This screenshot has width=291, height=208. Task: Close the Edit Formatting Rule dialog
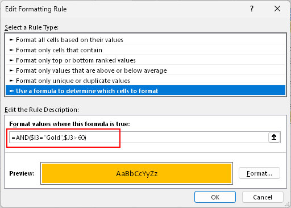pyautogui.click(x=277, y=9)
